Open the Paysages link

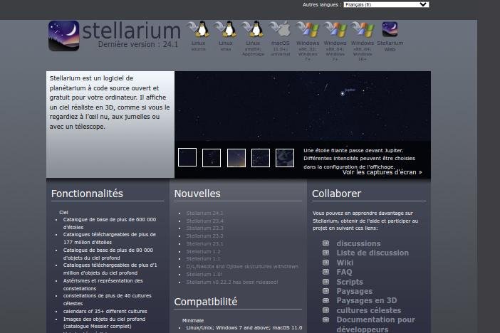[x=354, y=291]
